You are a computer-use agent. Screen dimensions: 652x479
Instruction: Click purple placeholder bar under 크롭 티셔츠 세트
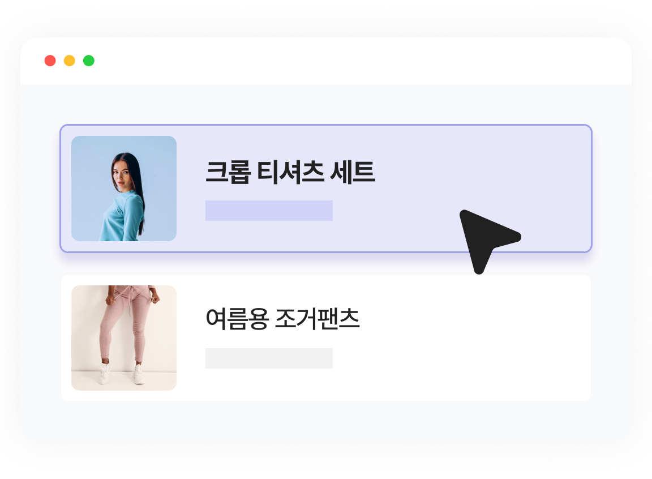269,211
